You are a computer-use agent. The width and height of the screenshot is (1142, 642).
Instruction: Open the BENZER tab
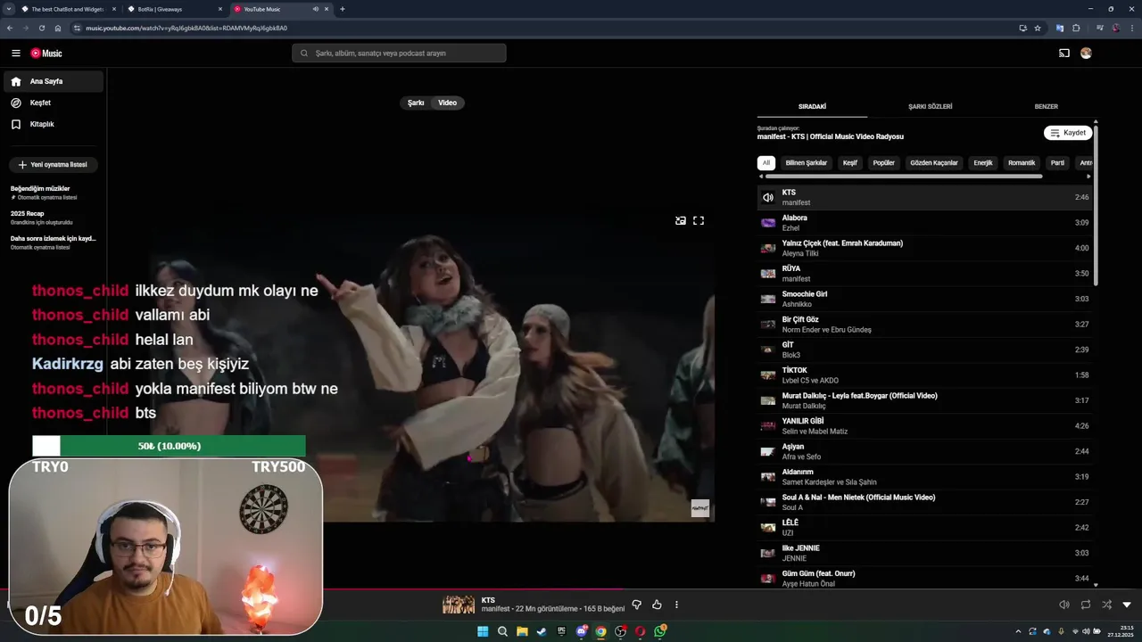point(1046,106)
